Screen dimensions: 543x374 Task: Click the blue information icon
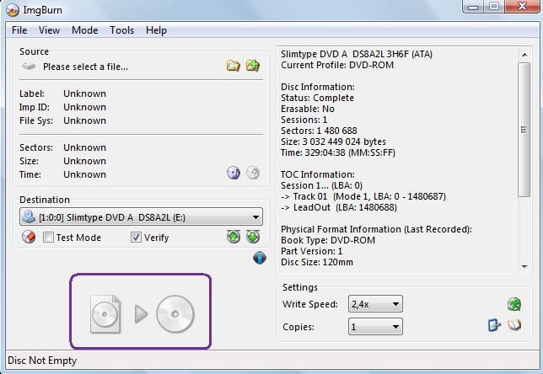(260, 258)
